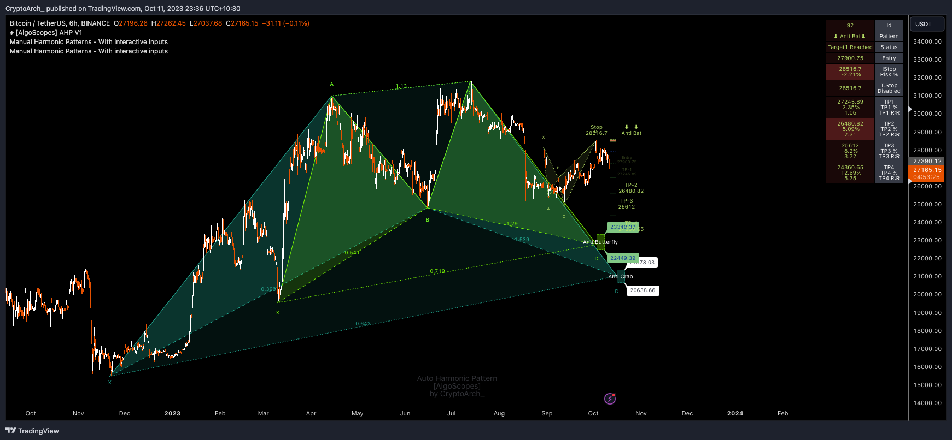The image size is (952, 440).
Task: Click the 2023 label on time axis
Action: [172, 413]
